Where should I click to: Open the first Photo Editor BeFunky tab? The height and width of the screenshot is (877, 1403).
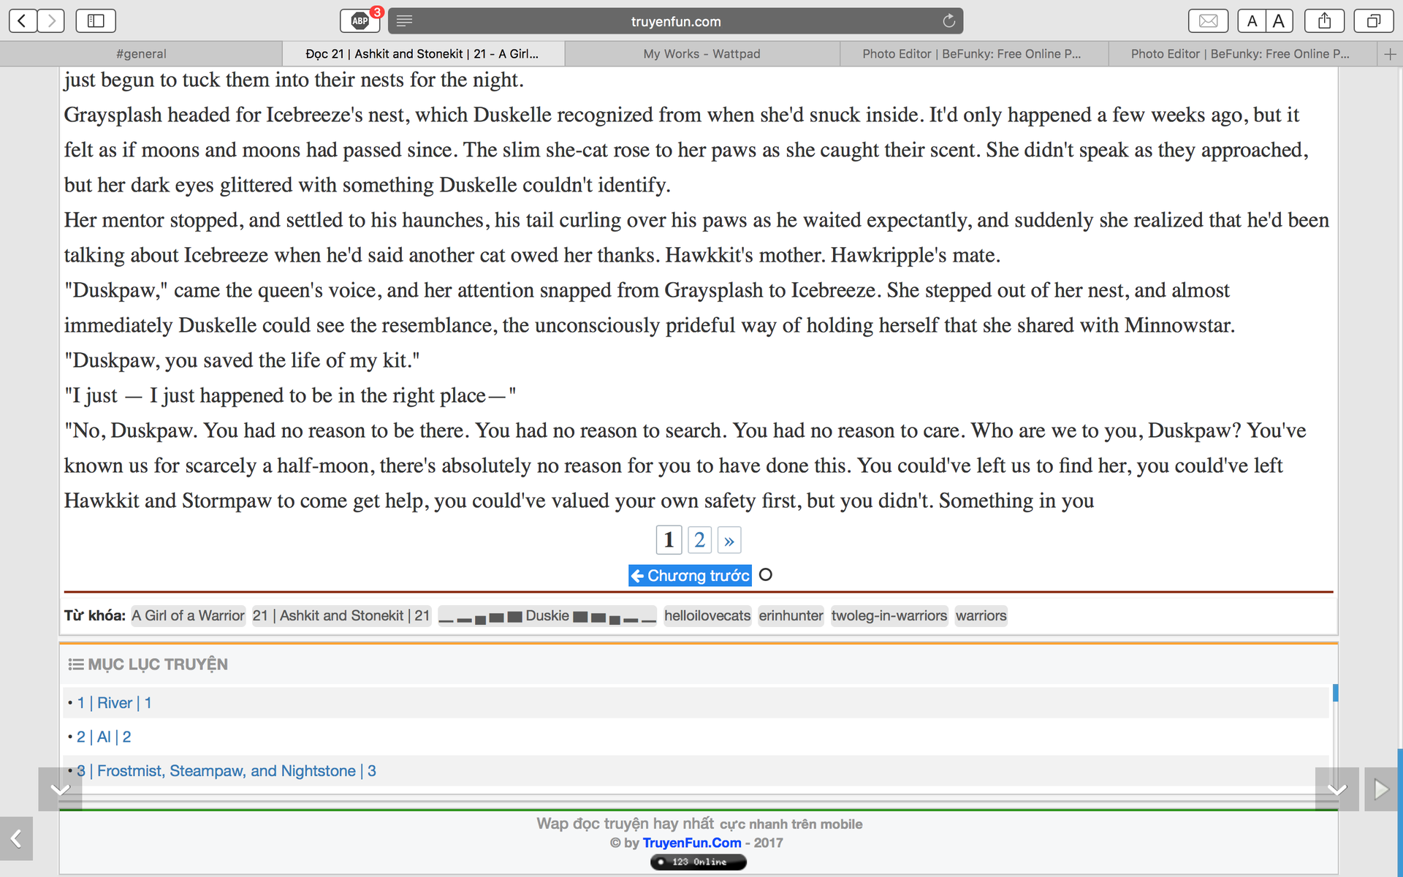tap(974, 54)
